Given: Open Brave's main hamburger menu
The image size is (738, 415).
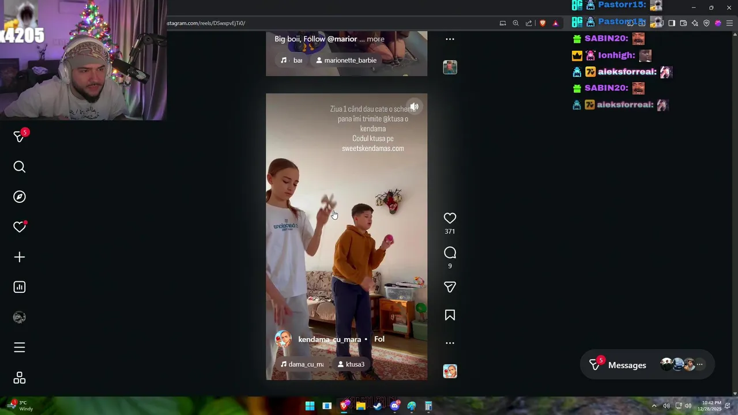Looking at the screenshot, I should [729, 23].
